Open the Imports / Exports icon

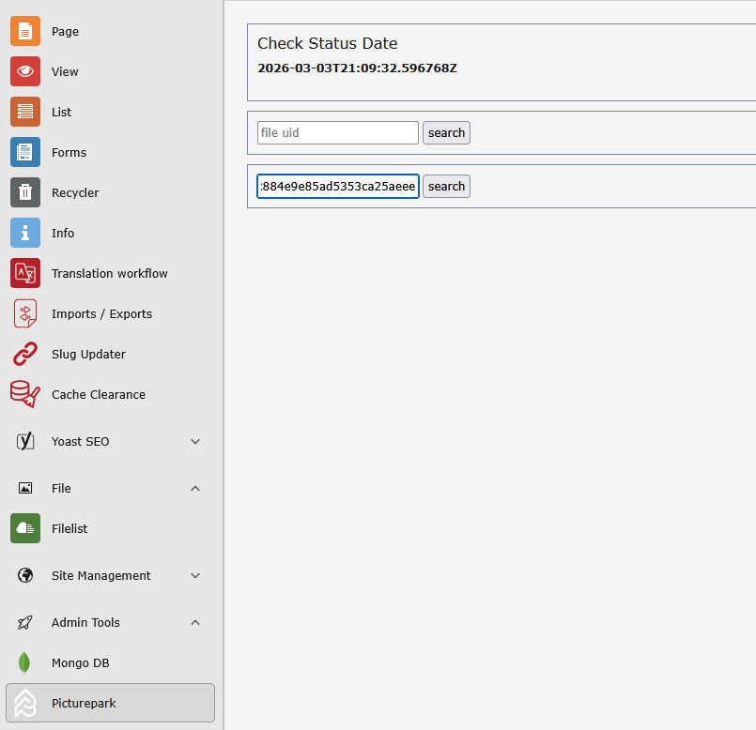(x=25, y=313)
